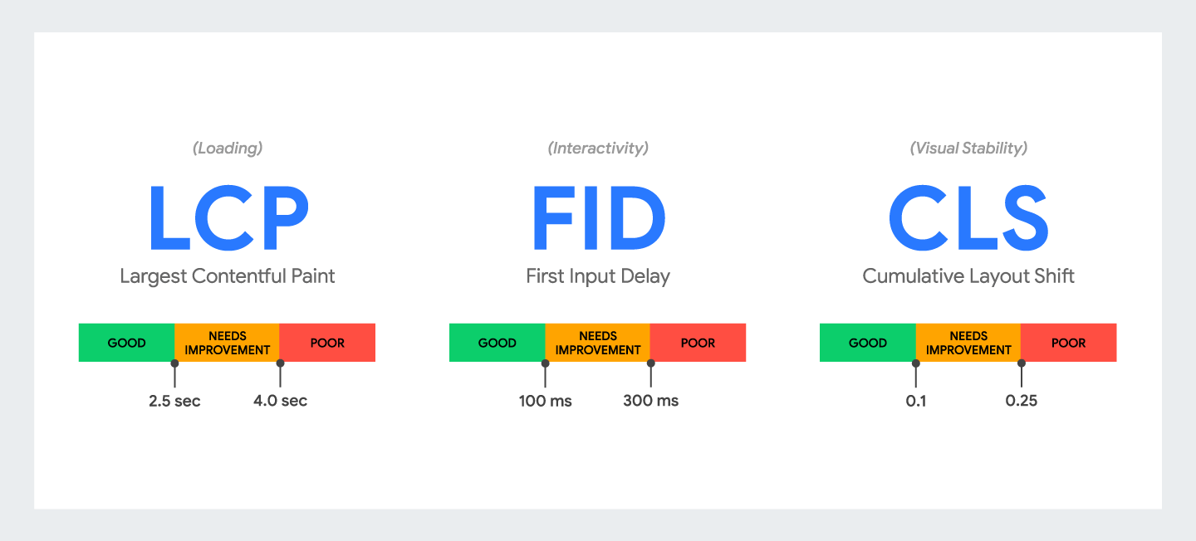Select the 100 ms threshold label
This screenshot has width=1196, height=541.
[x=545, y=402]
